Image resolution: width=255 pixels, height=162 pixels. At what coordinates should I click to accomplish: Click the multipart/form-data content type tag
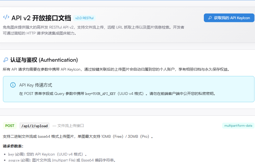(x=238, y=126)
